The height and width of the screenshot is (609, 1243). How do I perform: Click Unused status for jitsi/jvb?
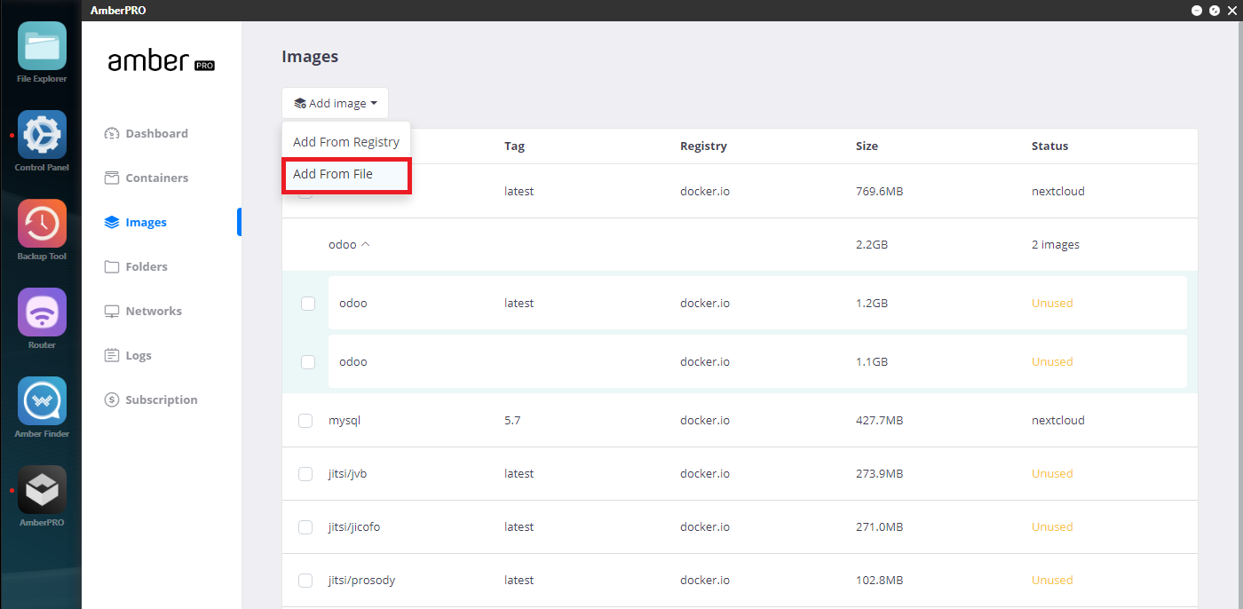point(1052,474)
